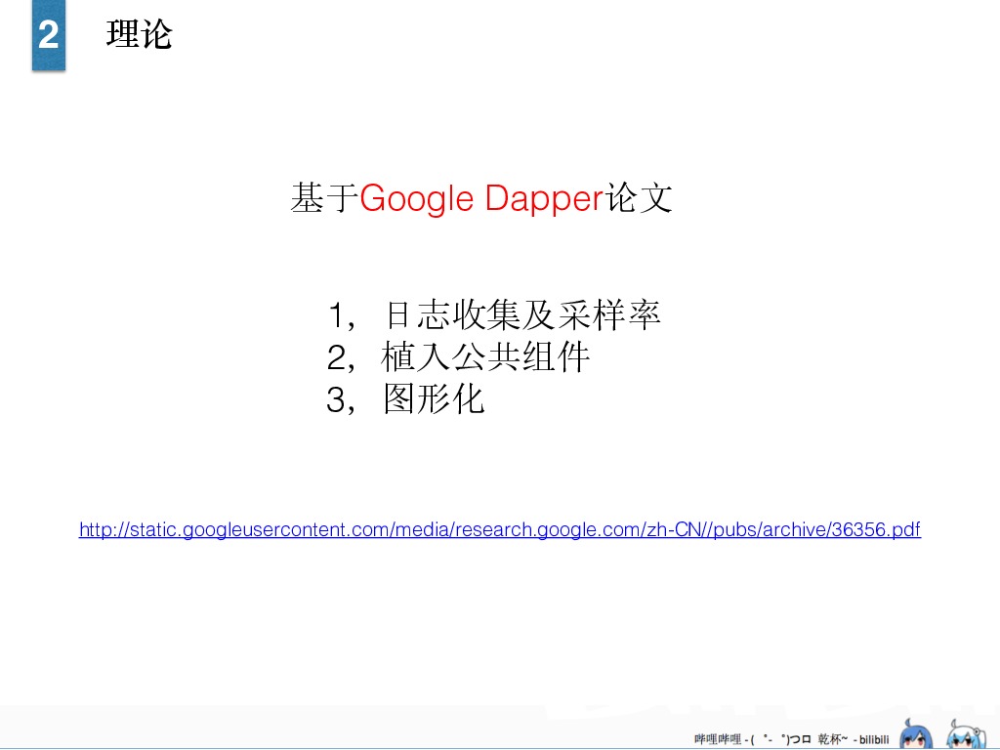Open the googleusercontent Dapper PDF link
This screenshot has width=1000, height=750.
click(x=499, y=530)
